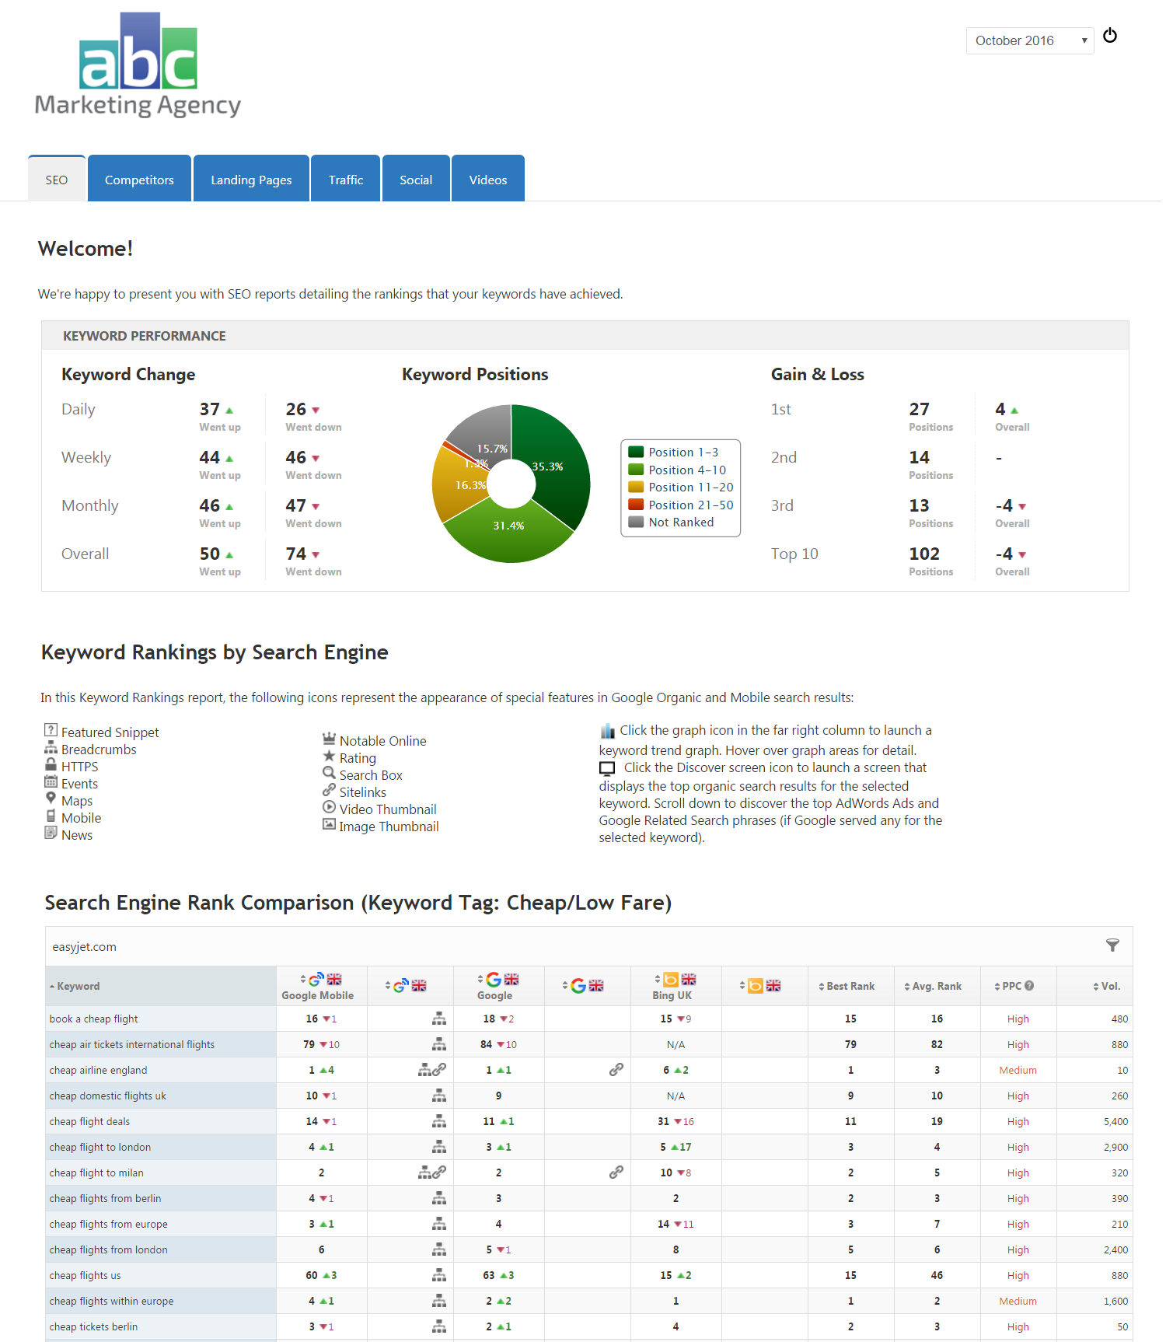This screenshot has width=1166, height=1342.
Task: Click the cheap flight deals keyword
Action: pyautogui.click(x=89, y=1121)
